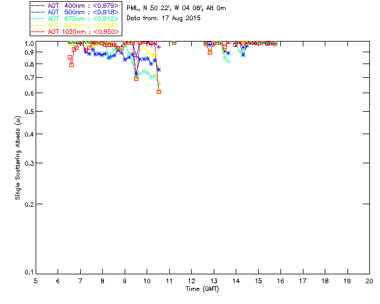The image size is (380, 304).
Task: Click the "AOT 400nm : <0.979>" legend entry
Action: click(75, 5)
